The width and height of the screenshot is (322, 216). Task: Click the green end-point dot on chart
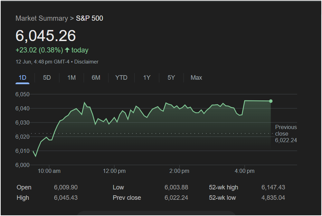[x=271, y=101]
